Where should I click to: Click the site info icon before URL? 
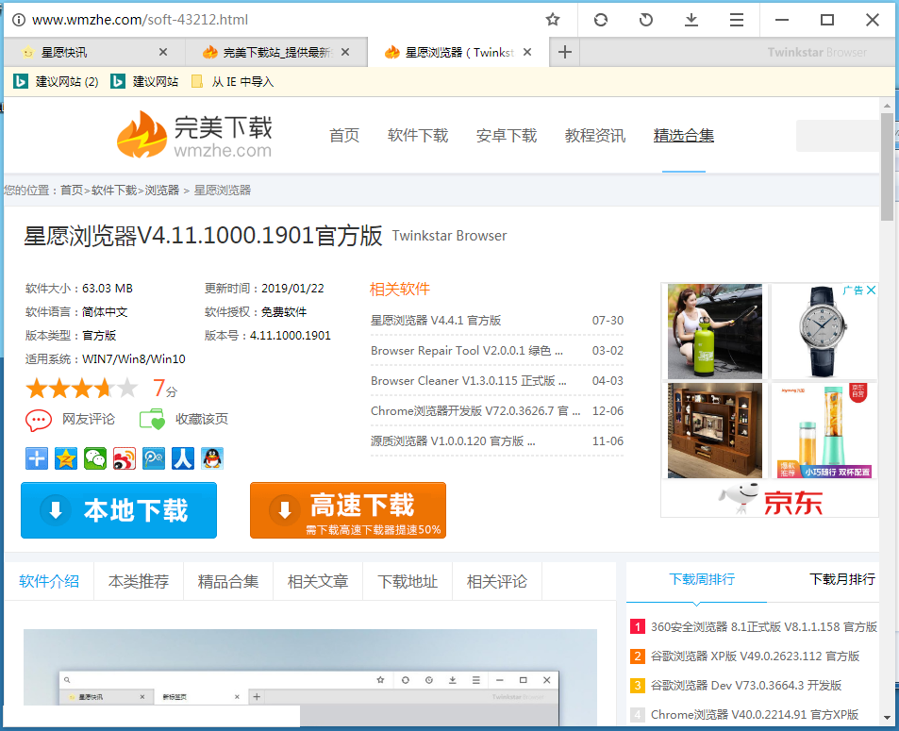pyautogui.click(x=19, y=20)
